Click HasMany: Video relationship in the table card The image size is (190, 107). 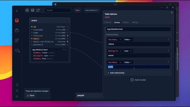[x=44, y=53]
